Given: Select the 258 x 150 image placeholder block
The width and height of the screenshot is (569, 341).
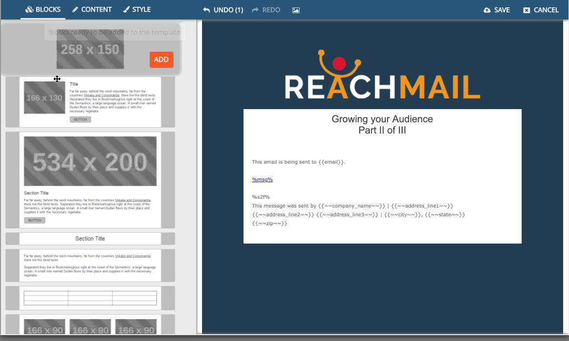Looking at the screenshot, I should (90, 49).
